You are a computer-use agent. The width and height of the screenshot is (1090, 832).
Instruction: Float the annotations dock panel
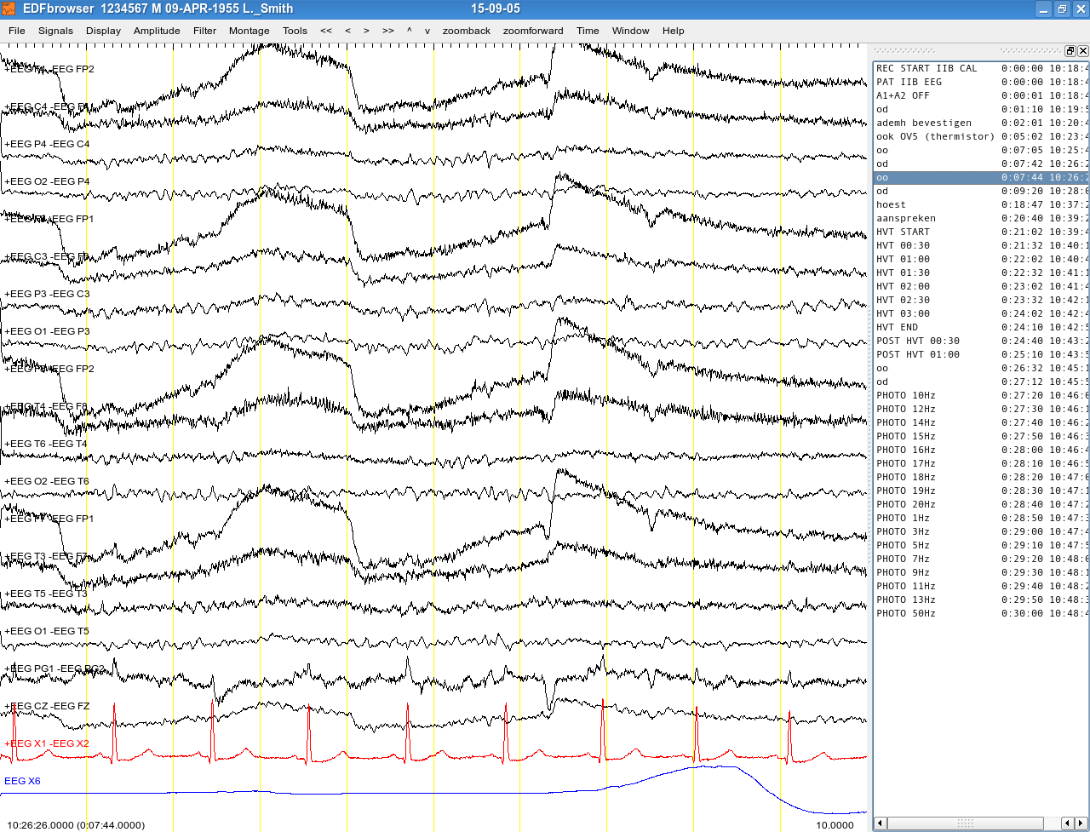[x=1070, y=51]
